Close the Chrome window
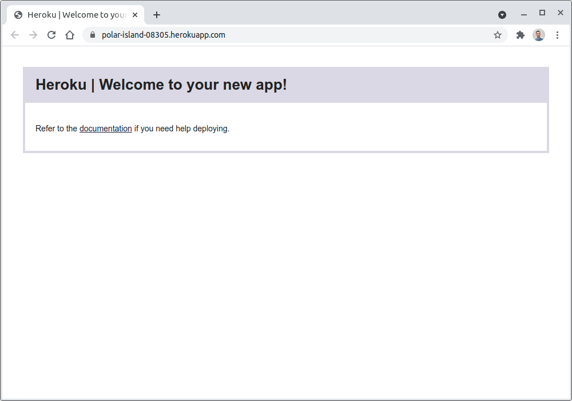 561,13
